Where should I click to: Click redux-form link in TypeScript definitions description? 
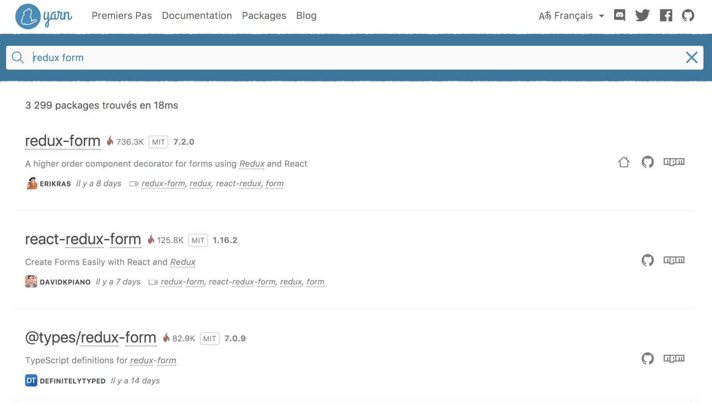(x=153, y=360)
